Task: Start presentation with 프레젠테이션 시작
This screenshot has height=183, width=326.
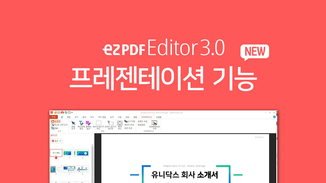Action: 154,125
